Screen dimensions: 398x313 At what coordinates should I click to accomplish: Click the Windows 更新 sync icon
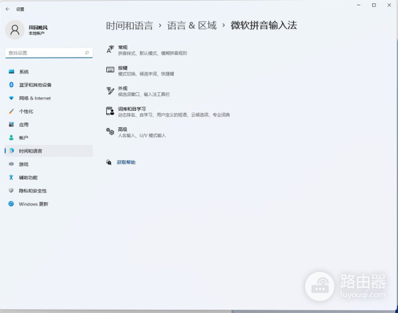click(x=11, y=204)
